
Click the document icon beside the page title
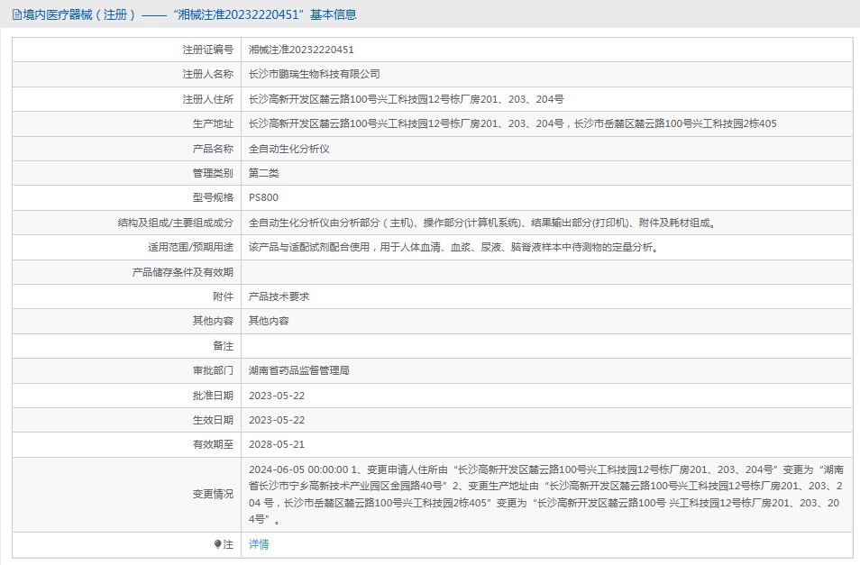click(16, 15)
